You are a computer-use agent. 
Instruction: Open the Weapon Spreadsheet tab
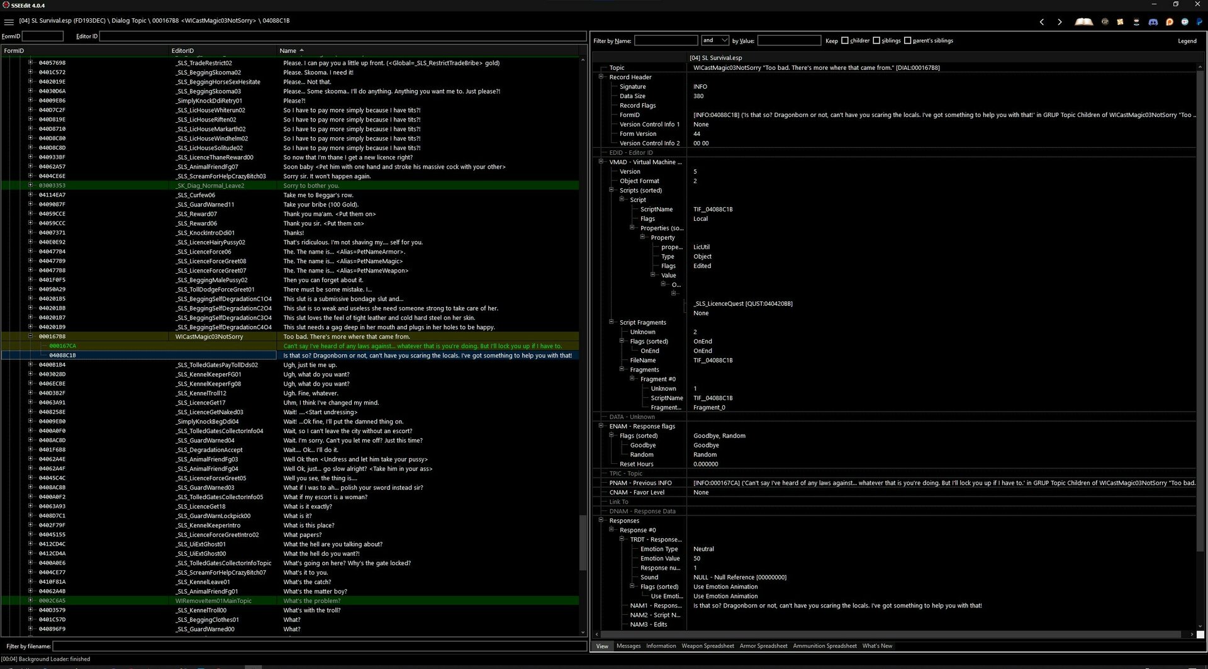[x=708, y=646]
